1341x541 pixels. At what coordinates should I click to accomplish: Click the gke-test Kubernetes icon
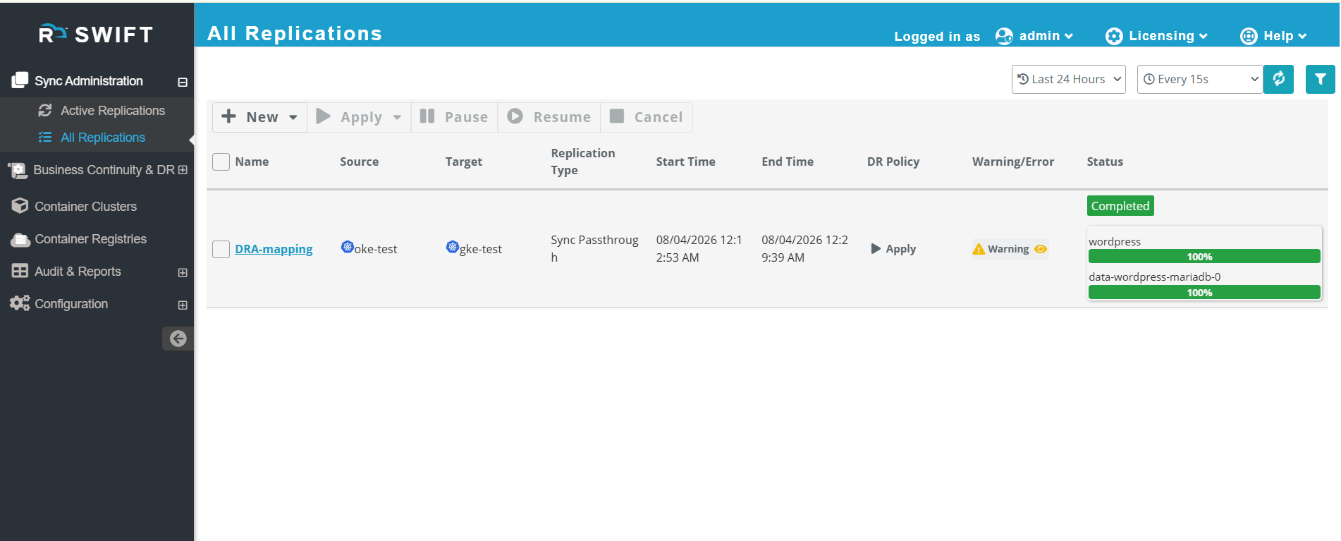click(x=453, y=247)
